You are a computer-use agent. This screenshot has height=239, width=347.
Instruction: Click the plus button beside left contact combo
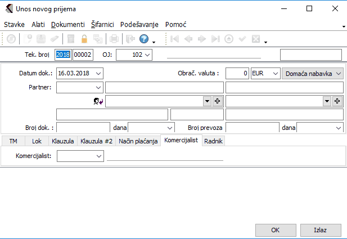point(218,101)
